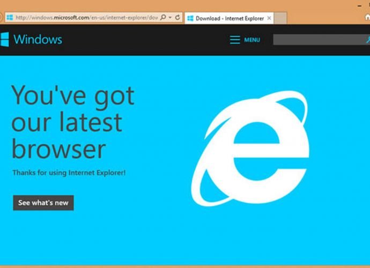Click the Windows favicon in the address bar

click(10, 18)
